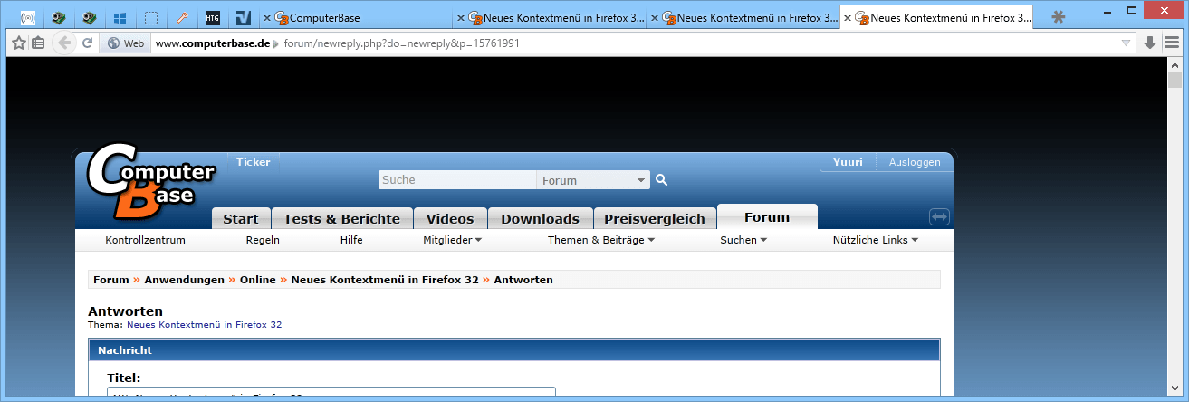Open the Videos tab
The image size is (1189, 402).
[450, 218]
